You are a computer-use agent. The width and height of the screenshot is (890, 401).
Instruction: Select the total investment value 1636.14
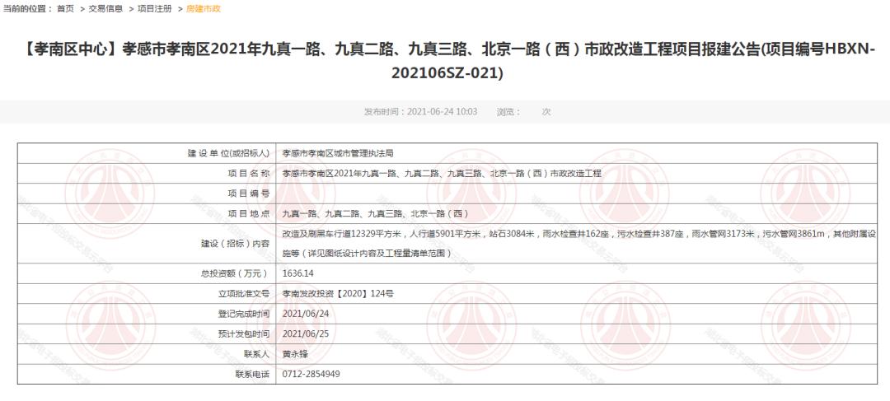click(x=298, y=273)
